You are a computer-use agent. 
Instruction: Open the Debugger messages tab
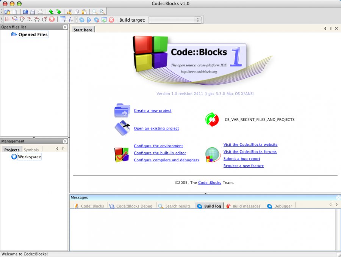[x=280, y=206]
